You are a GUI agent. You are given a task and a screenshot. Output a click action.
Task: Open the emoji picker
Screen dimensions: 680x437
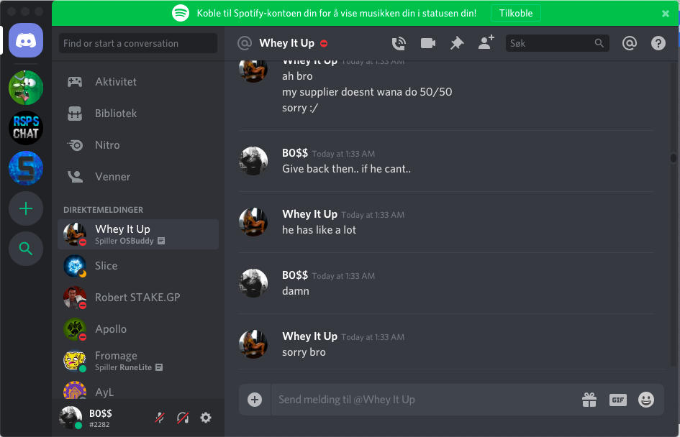[x=645, y=400]
